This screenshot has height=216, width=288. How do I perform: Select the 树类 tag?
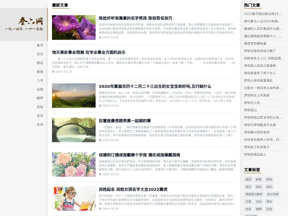click(248, 209)
